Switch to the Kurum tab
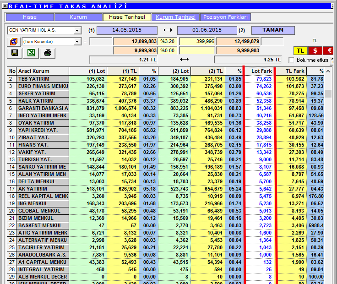 point(78,17)
